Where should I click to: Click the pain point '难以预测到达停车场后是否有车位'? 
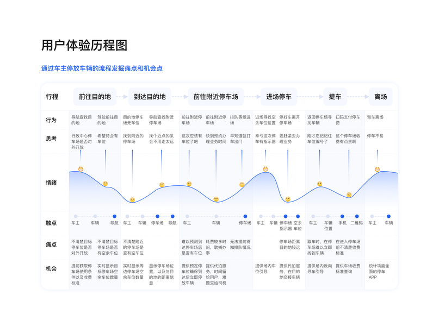[x=192, y=247]
